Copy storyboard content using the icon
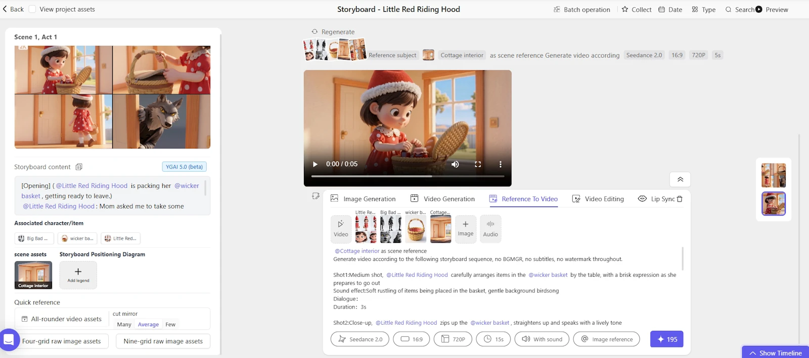The width and height of the screenshot is (809, 358). (x=79, y=167)
